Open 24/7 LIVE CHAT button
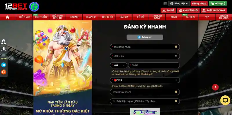This screenshot has width=232, height=115. coord(214,10)
